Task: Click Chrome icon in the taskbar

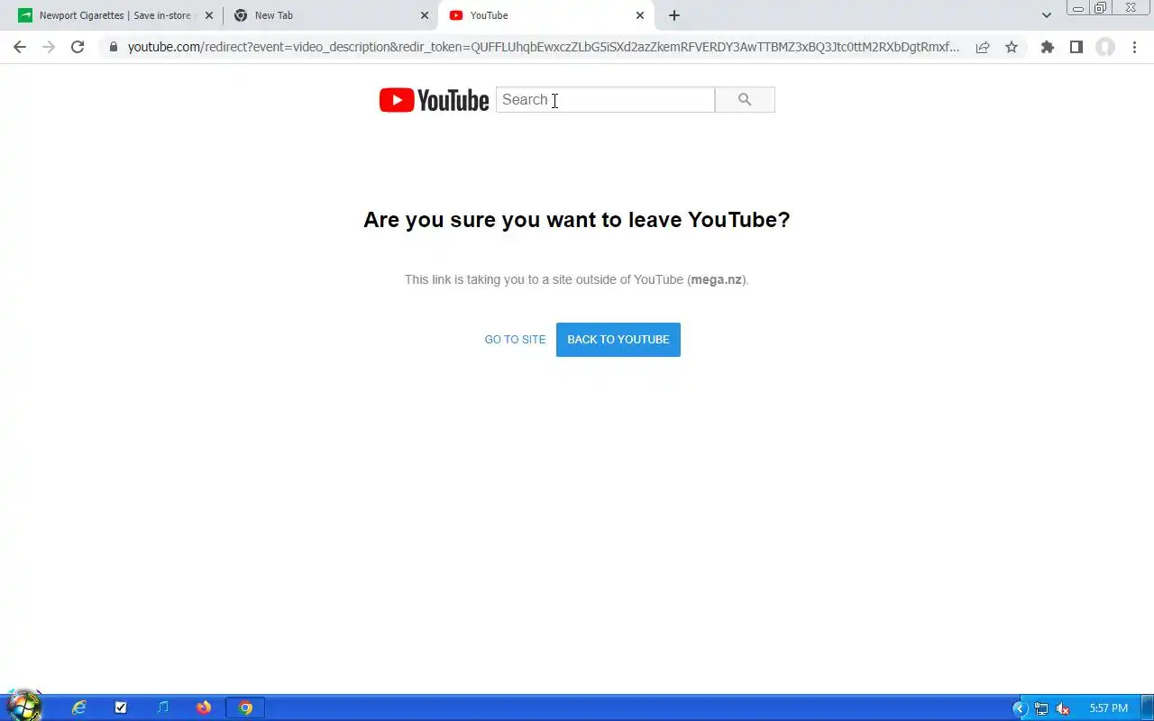Action: 245,708
